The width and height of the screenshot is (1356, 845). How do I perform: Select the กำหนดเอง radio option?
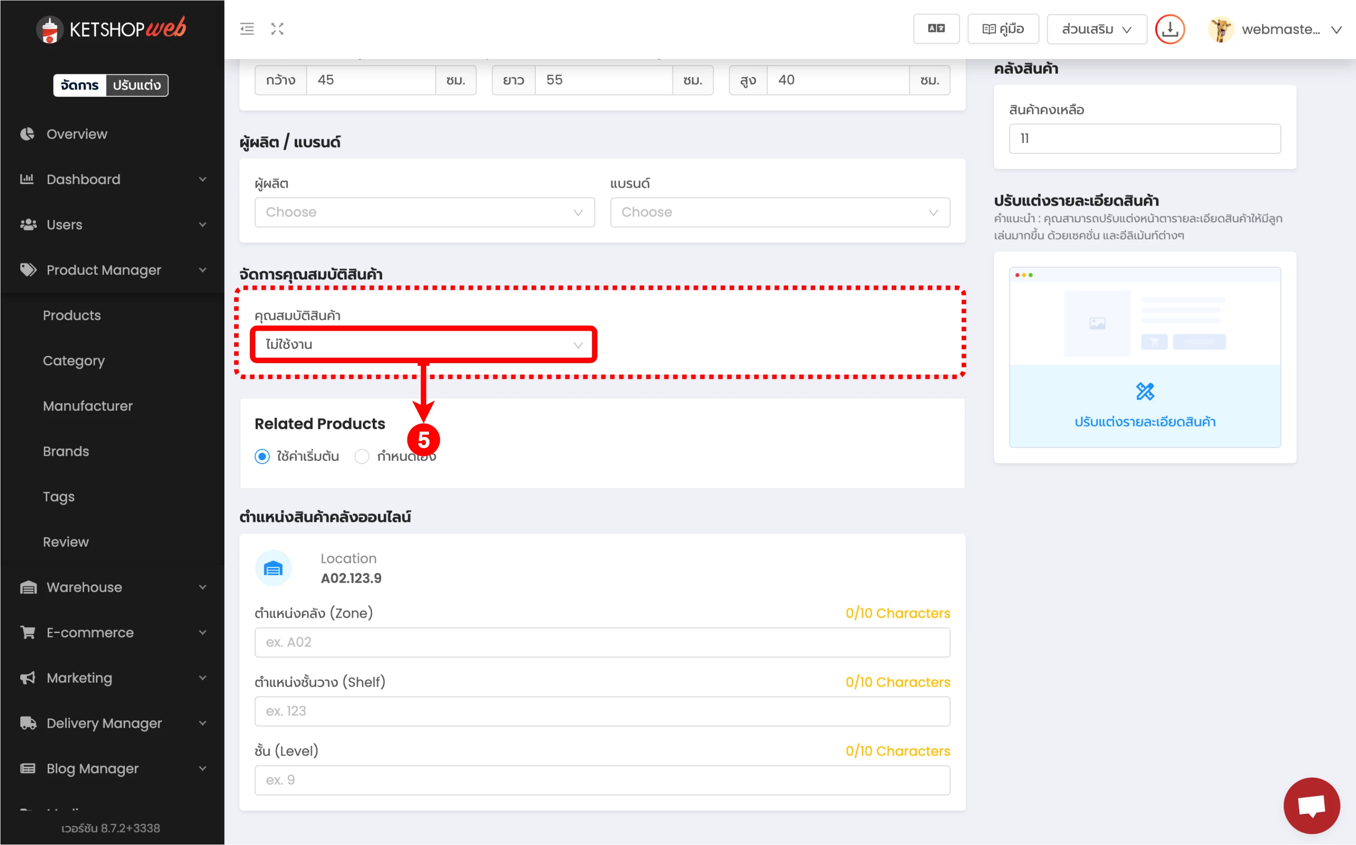362,457
